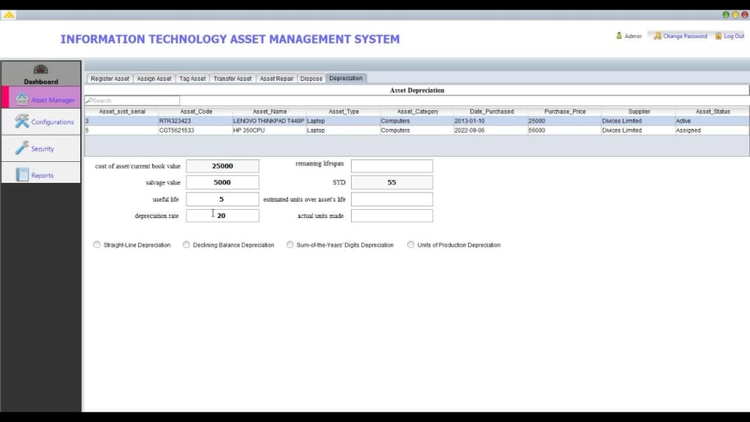
Task: Click the depreciation rate field
Action: (x=223, y=216)
